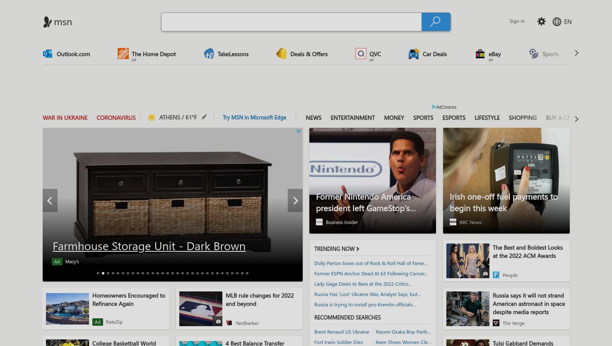The height and width of the screenshot is (346, 612).
Task: Open settings gear icon
Action: tap(541, 21)
